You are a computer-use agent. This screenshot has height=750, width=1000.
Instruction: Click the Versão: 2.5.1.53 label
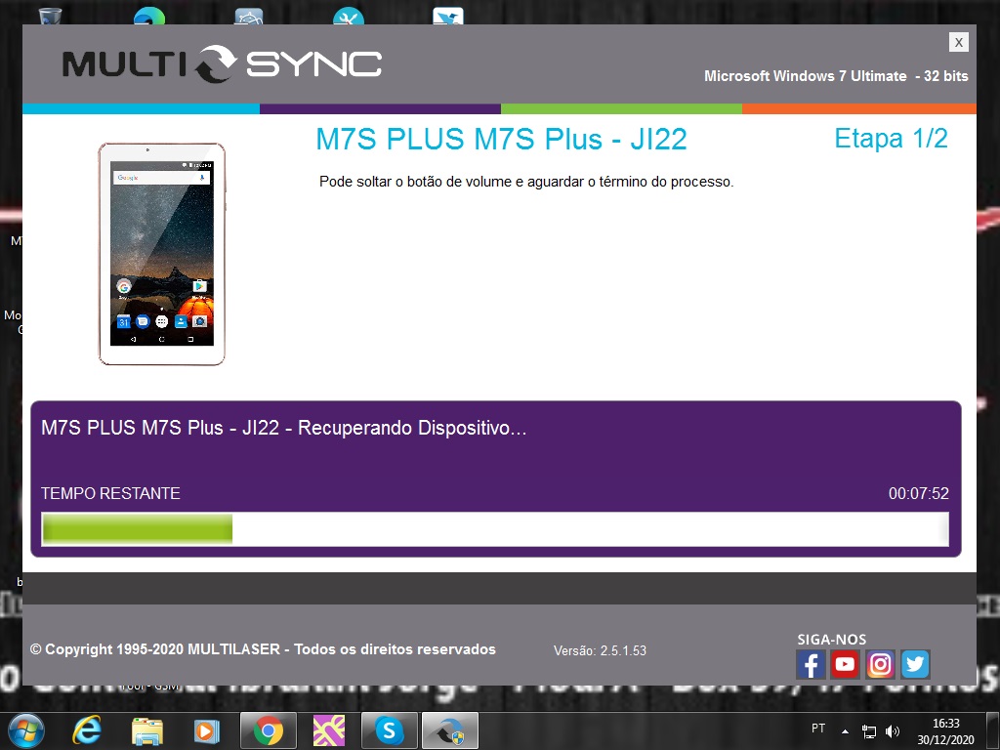coord(600,650)
